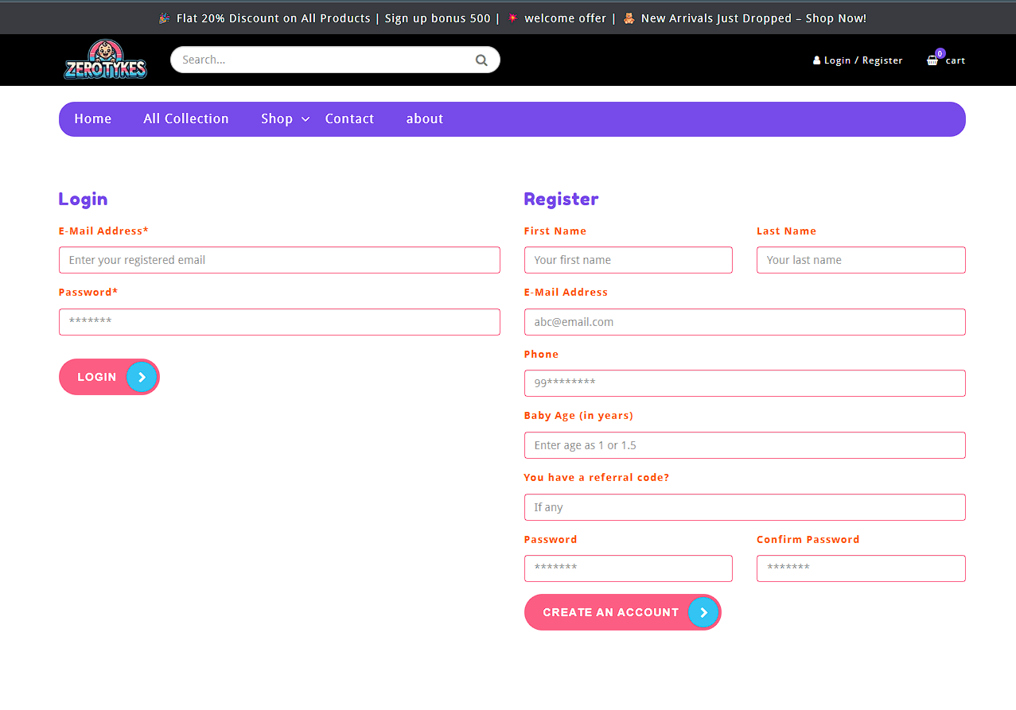Focus the Baby Age input field
This screenshot has height=710, width=1016.
pos(744,444)
